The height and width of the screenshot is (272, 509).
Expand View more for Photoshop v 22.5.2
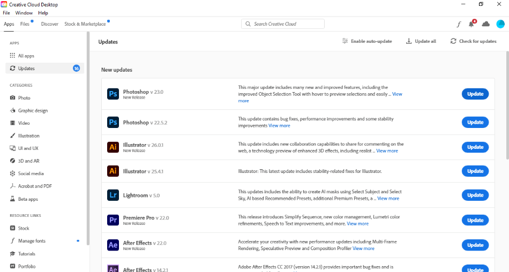coord(279,126)
